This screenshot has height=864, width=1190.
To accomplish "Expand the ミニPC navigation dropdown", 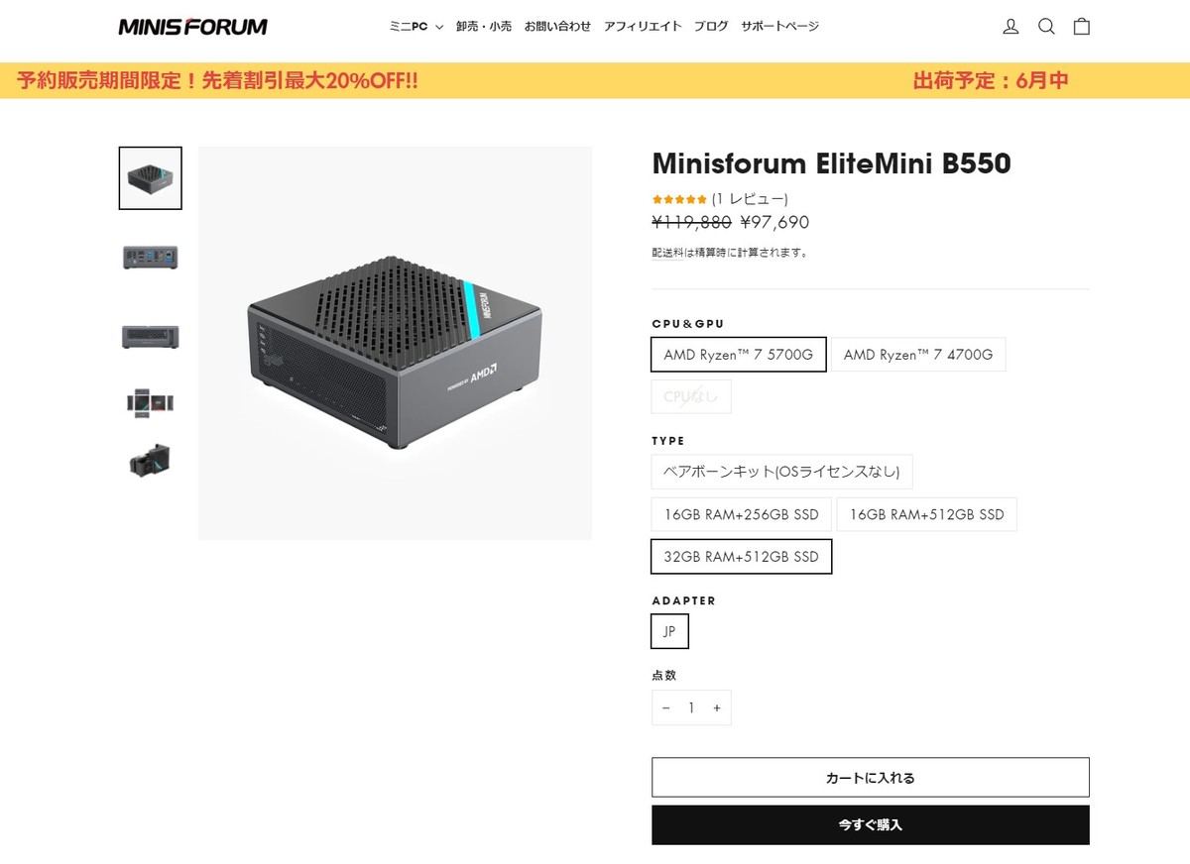I will point(413,27).
